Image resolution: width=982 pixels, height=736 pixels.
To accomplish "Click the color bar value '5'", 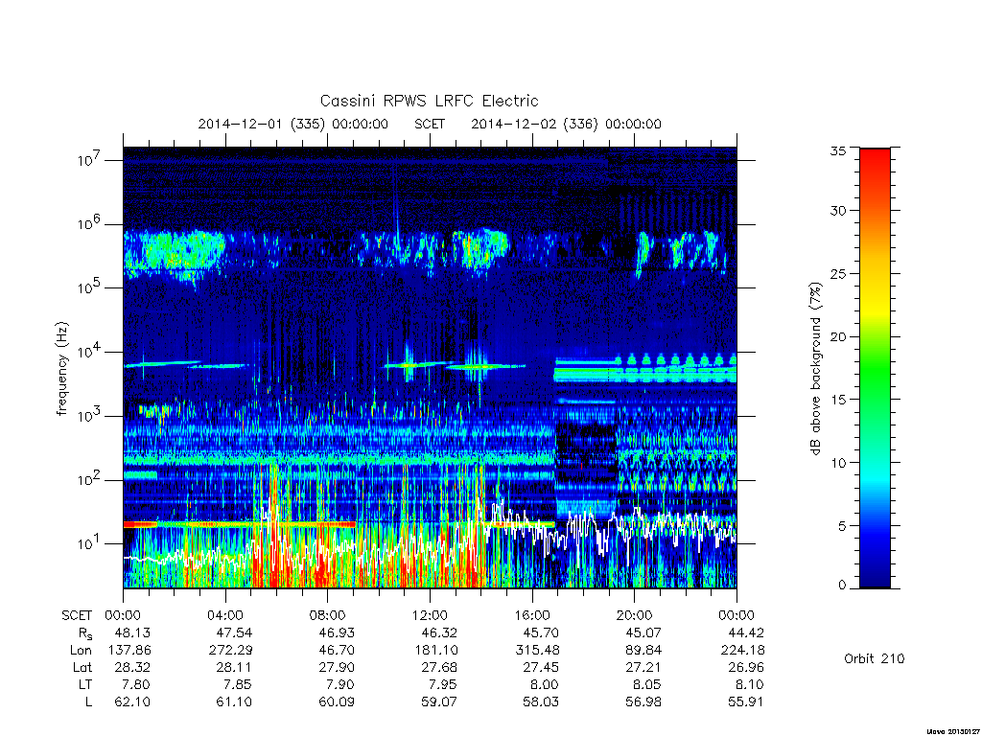I will click(x=842, y=526).
